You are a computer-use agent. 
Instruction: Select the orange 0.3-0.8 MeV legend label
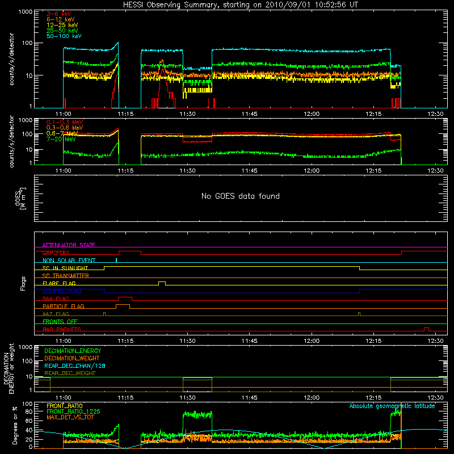click(65, 128)
